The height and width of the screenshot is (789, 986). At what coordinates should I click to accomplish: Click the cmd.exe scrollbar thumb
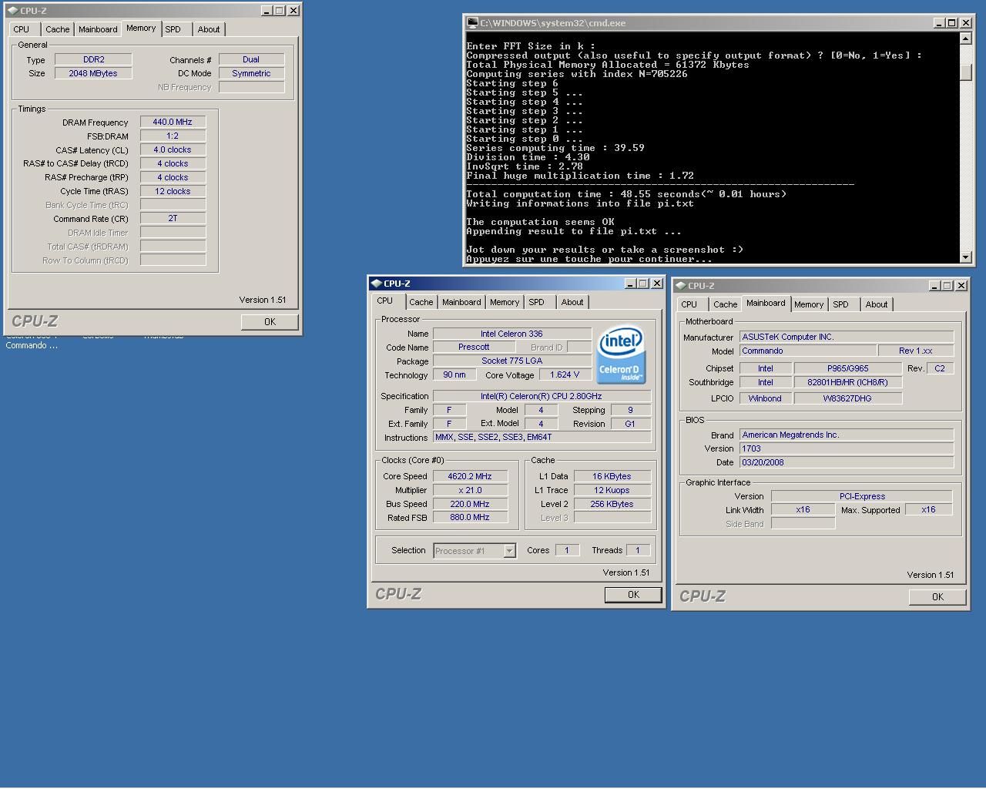(x=966, y=72)
